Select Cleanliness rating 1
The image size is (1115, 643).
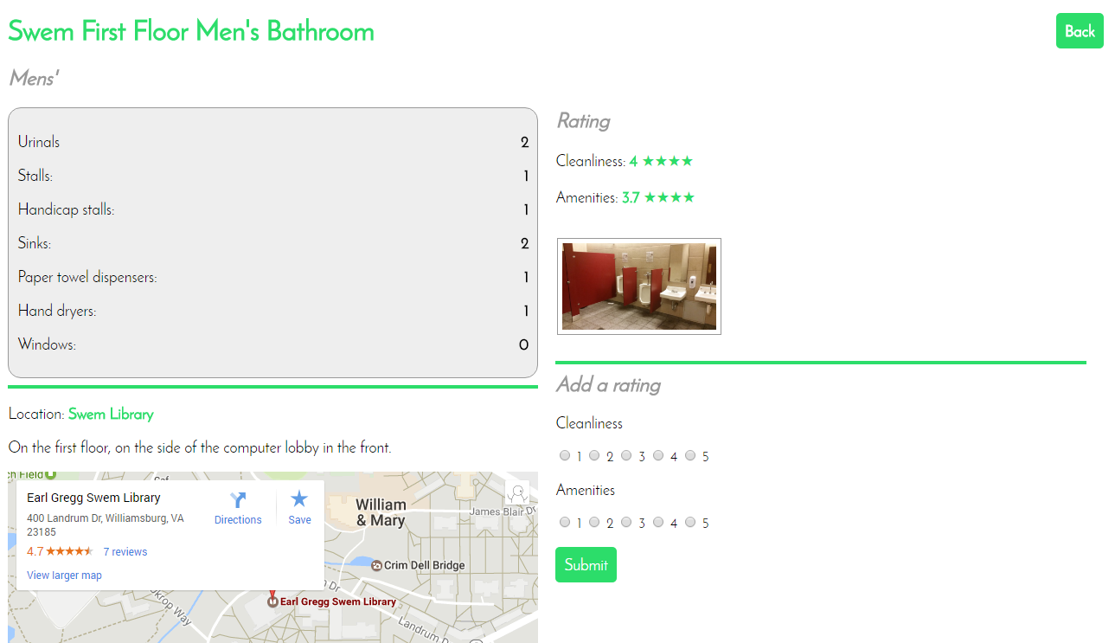coord(565,455)
